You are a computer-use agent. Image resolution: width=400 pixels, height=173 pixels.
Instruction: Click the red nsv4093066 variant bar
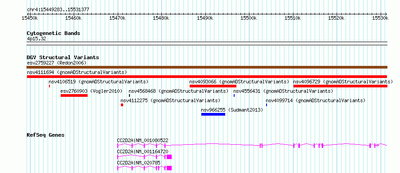213,86
